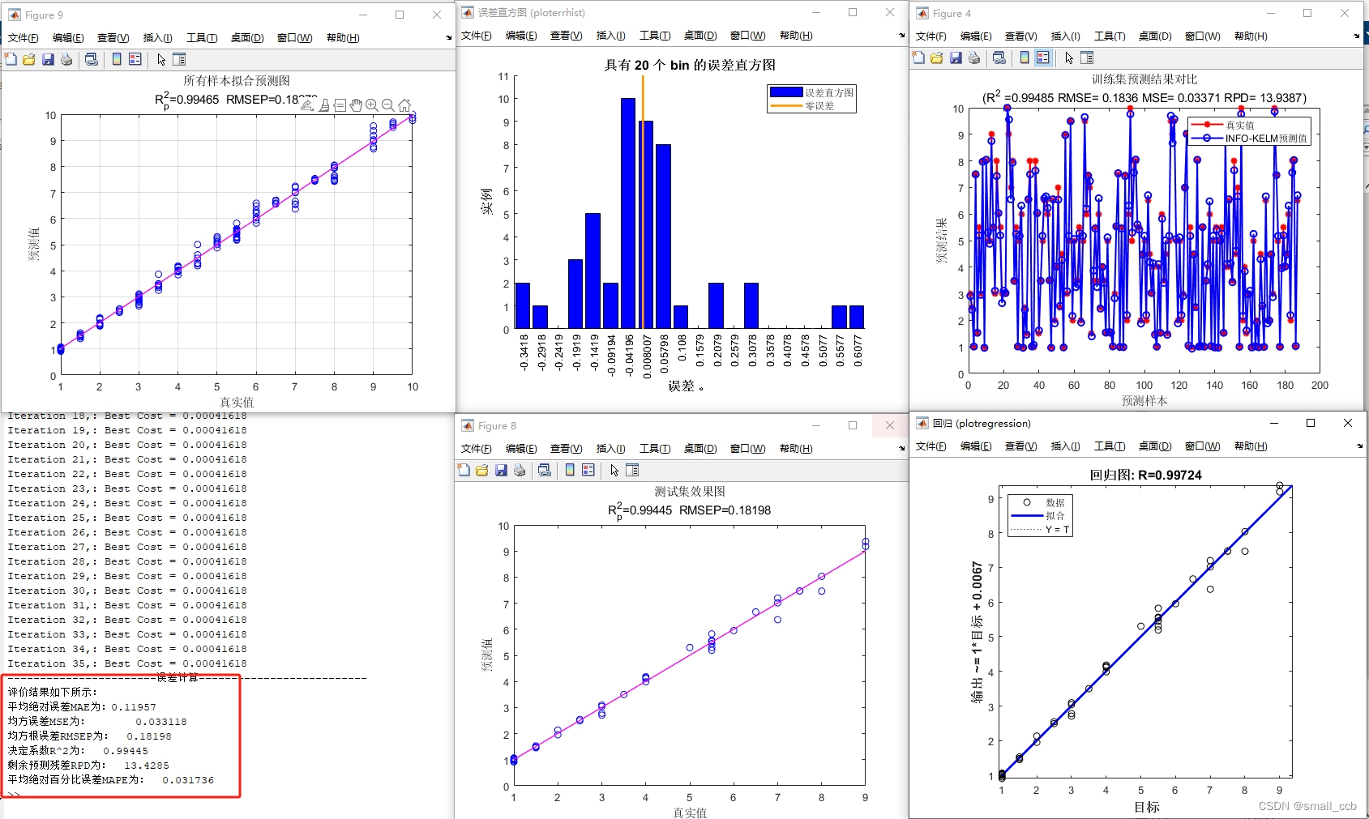Click blue 误差直方图 legend swatch in histogram
Screen dimensions: 1369x819
click(785, 92)
